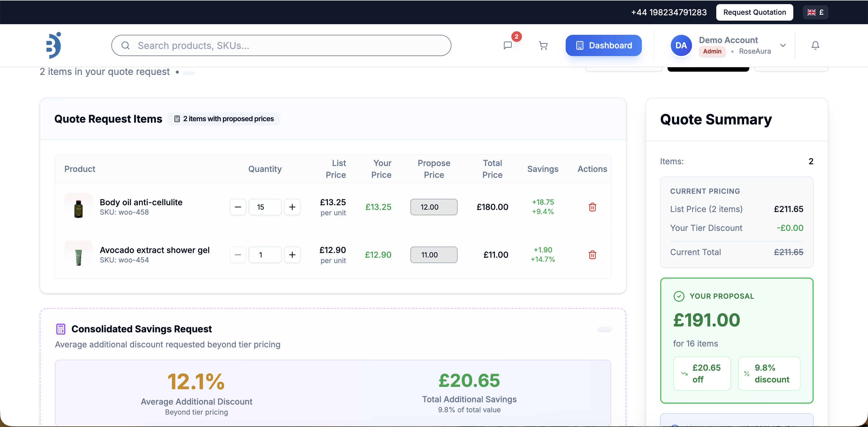The height and width of the screenshot is (427, 868).
Task: Click the company logo in the header
Action: tap(54, 45)
